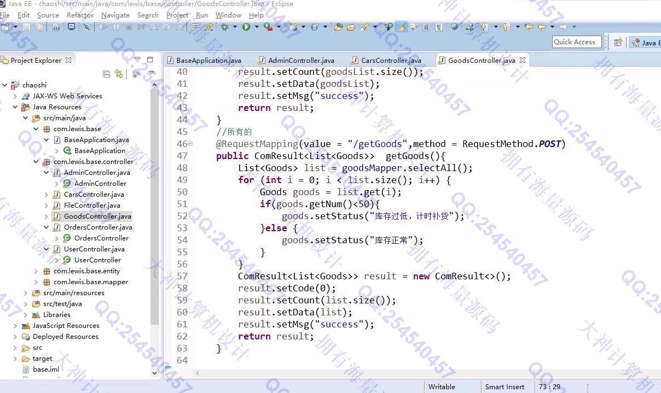
Task: Expand the Libraries node
Action: [x=26, y=314]
